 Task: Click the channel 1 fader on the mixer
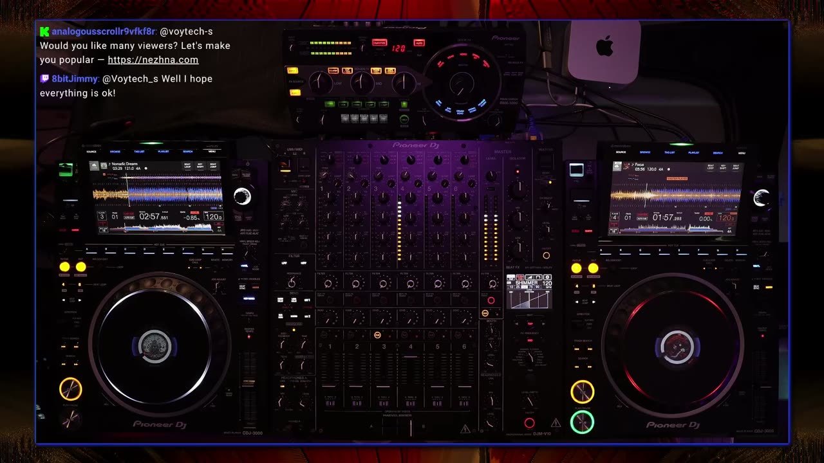point(330,386)
